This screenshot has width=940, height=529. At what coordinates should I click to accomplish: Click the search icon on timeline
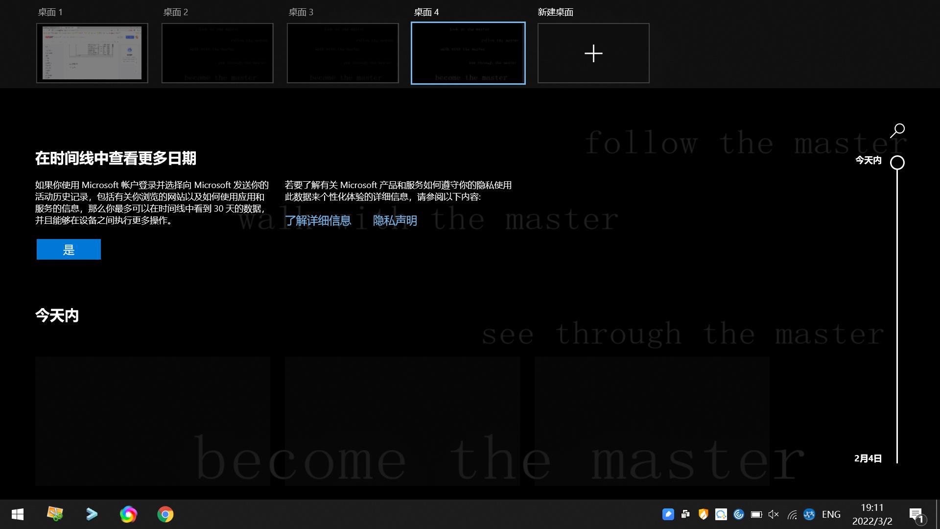(x=899, y=129)
